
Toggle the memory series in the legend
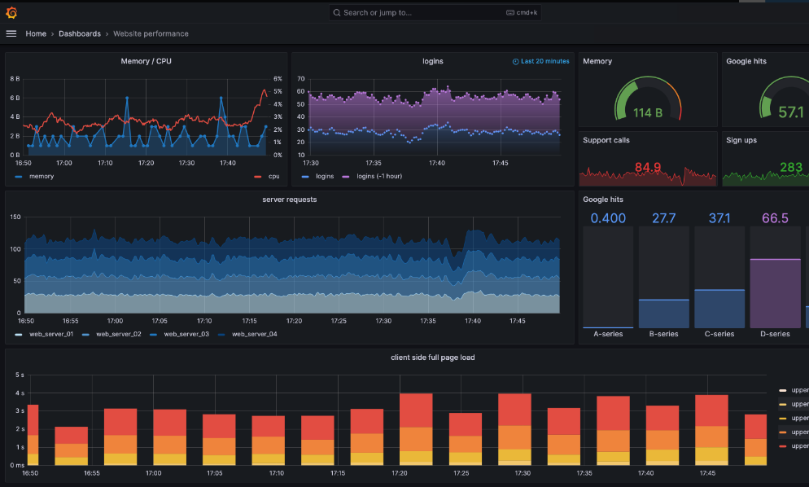point(40,176)
